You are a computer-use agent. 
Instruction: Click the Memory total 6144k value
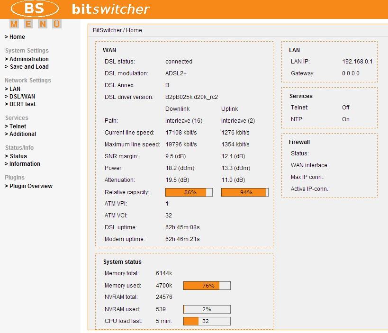(x=164, y=273)
